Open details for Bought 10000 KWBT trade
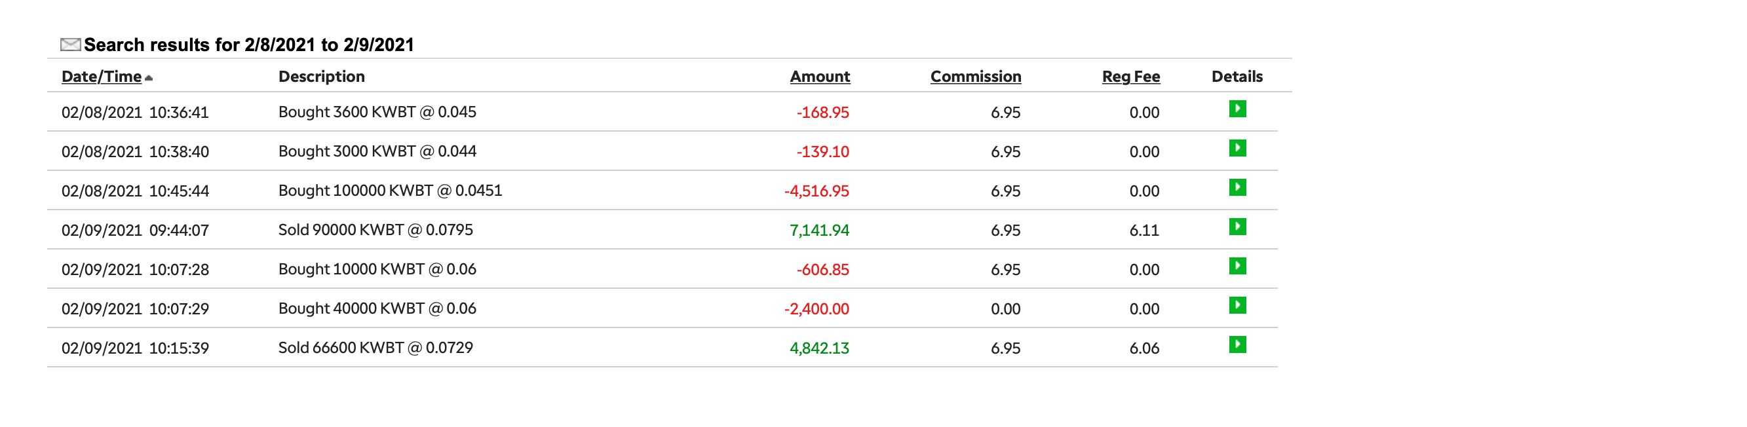The image size is (1747, 427). coord(1237,267)
